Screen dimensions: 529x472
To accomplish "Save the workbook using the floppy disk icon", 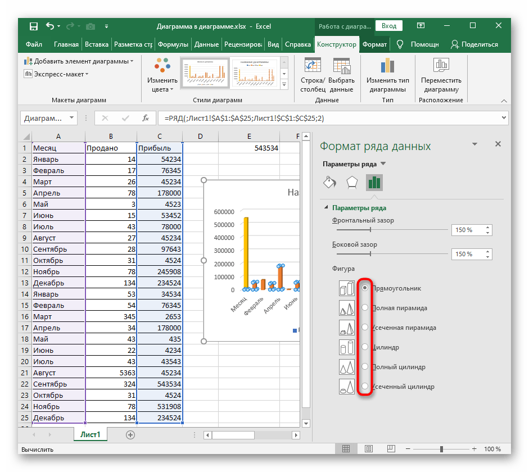I will [x=33, y=26].
